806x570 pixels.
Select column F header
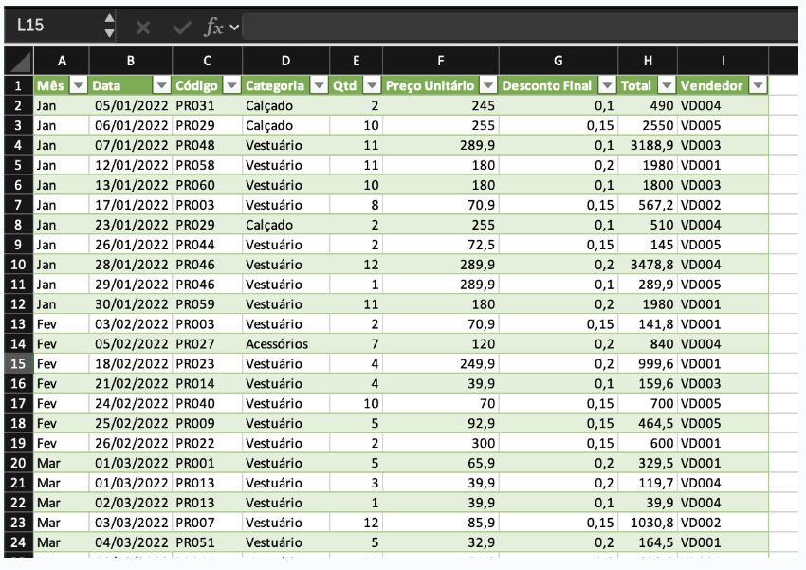pyautogui.click(x=441, y=61)
